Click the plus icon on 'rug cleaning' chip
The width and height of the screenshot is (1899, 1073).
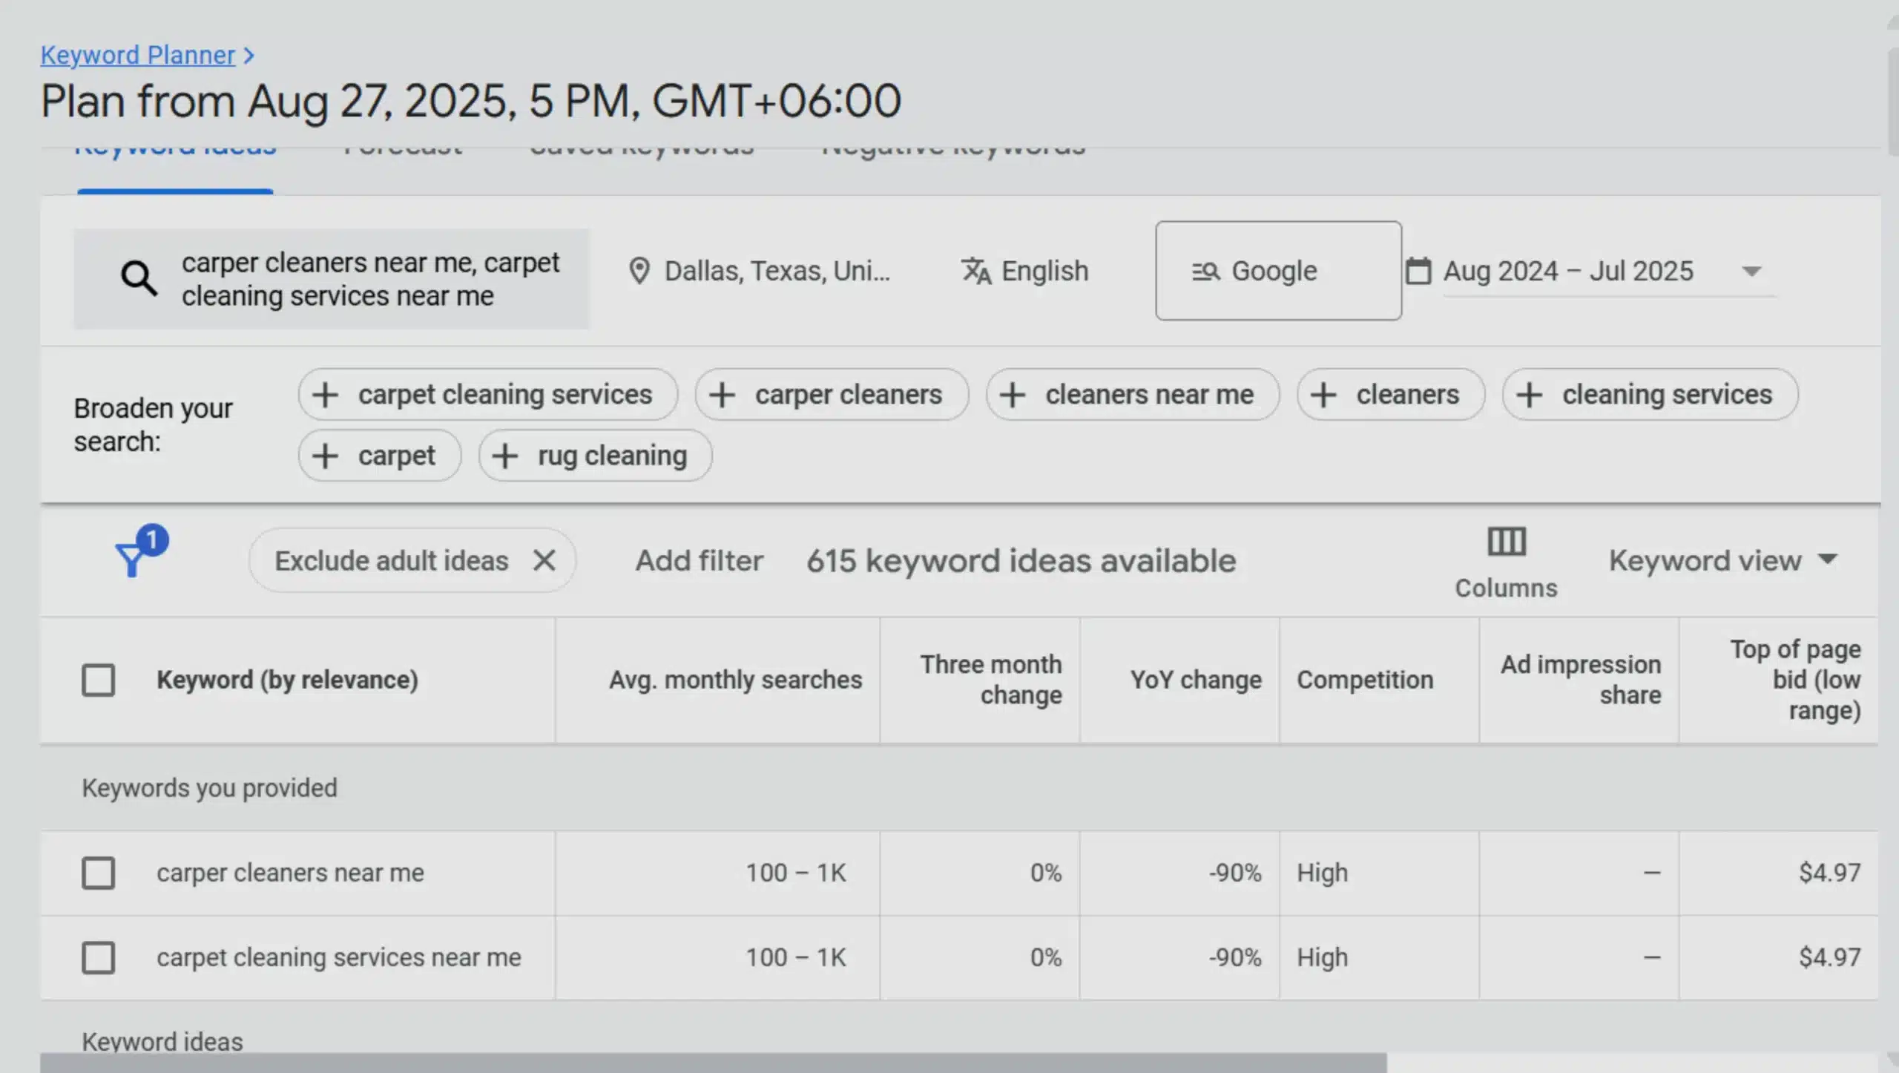pyautogui.click(x=504, y=456)
